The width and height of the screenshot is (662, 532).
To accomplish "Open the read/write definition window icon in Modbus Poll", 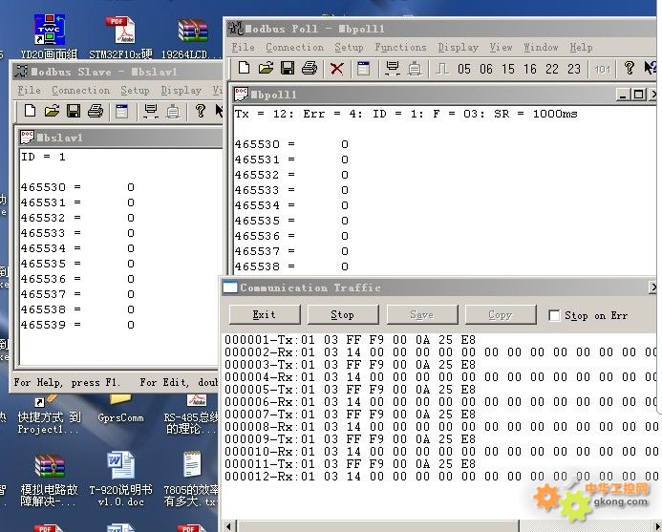I will pos(363,68).
